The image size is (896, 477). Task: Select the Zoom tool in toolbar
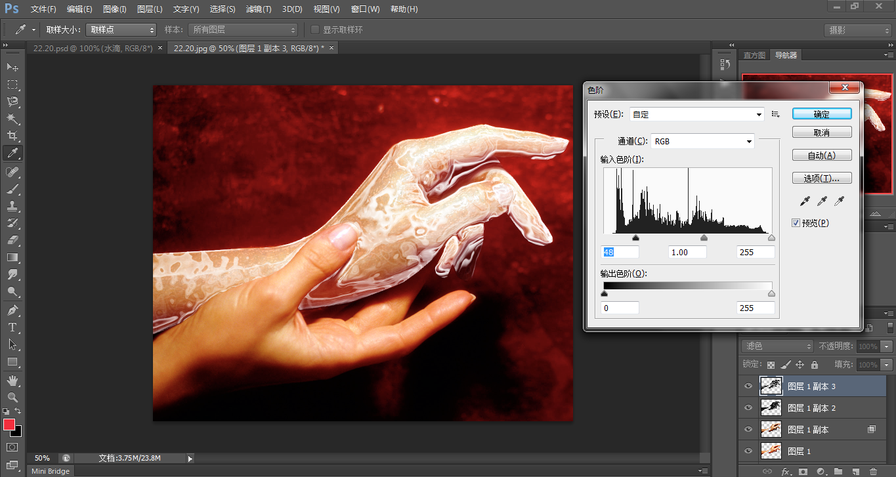pyautogui.click(x=12, y=398)
